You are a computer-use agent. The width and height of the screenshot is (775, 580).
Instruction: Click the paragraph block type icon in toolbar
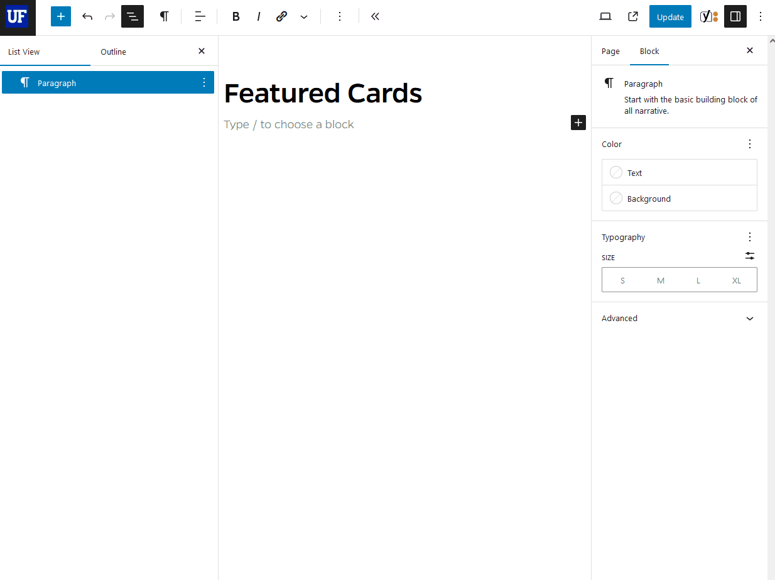point(164,17)
